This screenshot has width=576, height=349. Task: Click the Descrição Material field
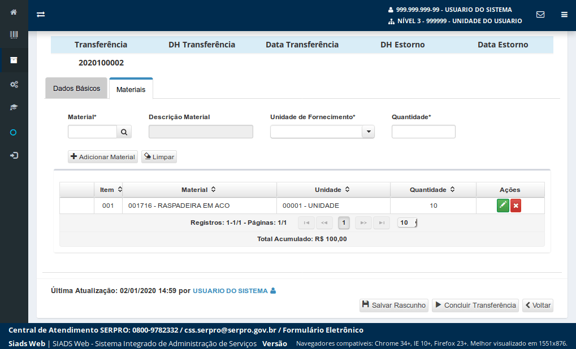pyautogui.click(x=201, y=132)
